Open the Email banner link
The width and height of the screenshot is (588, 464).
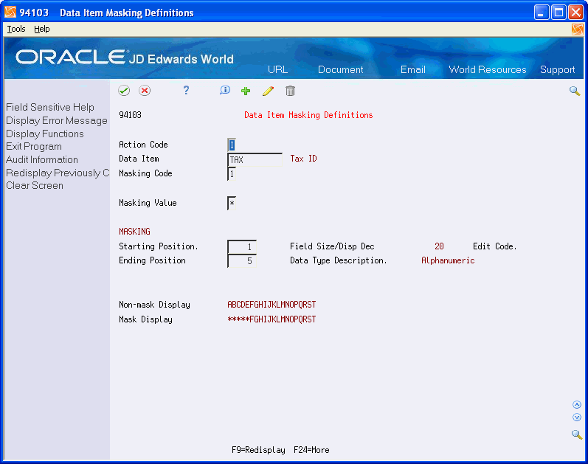click(x=413, y=69)
